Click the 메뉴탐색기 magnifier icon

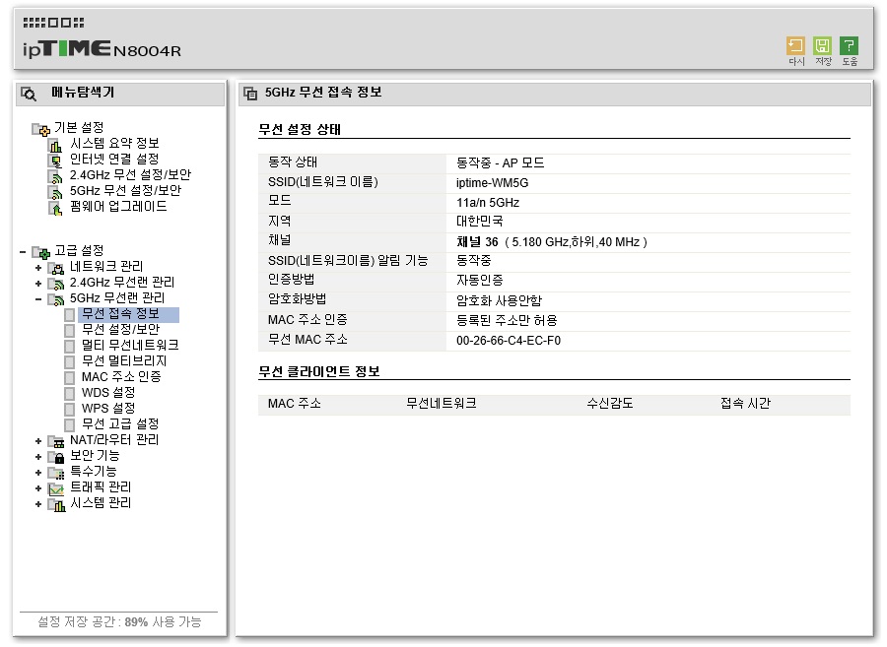point(29,94)
